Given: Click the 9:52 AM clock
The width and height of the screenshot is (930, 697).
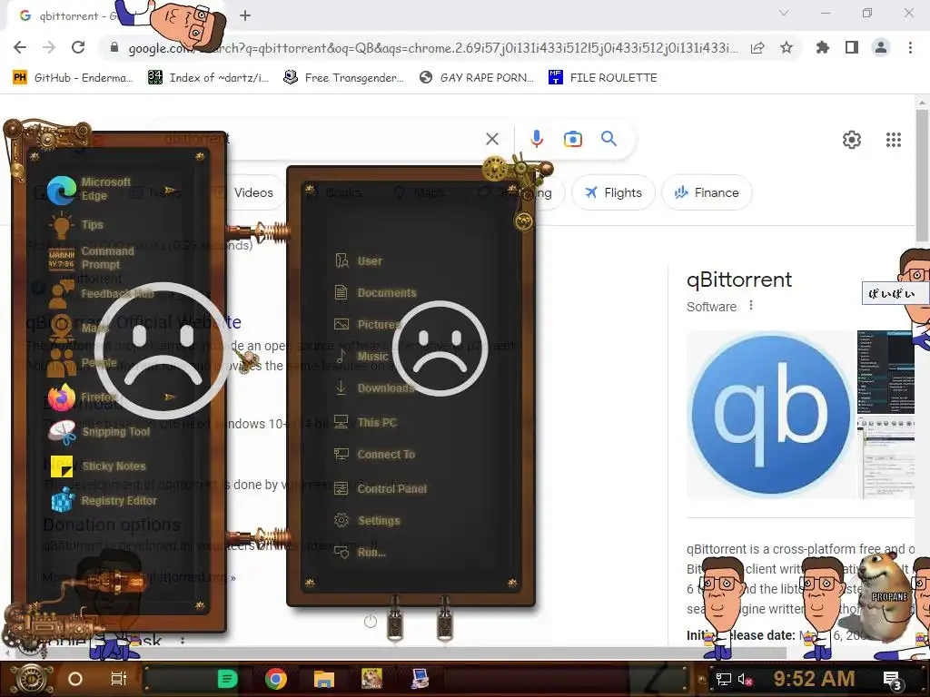Looking at the screenshot, I should click(x=814, y=679).
